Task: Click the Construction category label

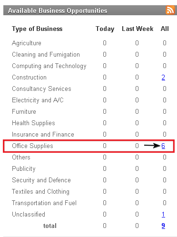Action: point(29,78)
